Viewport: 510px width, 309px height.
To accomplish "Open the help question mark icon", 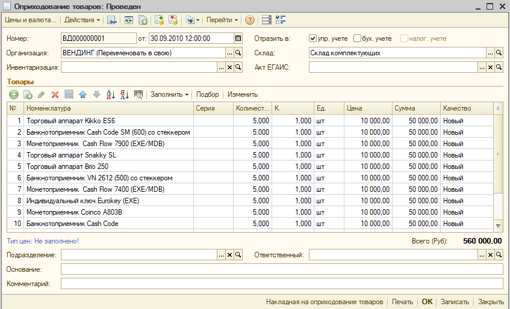I will (249, 20).
